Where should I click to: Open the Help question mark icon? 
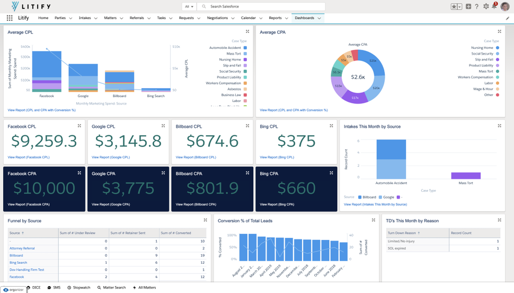pos(476,6)
